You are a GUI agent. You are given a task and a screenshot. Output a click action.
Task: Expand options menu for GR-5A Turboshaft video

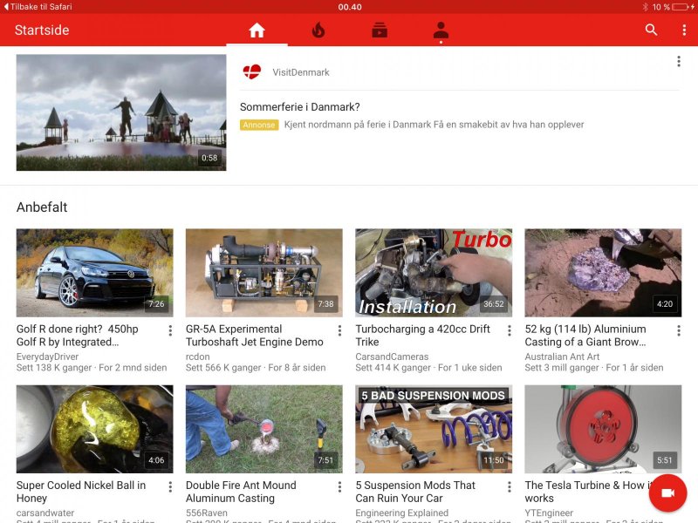(339, 330)
